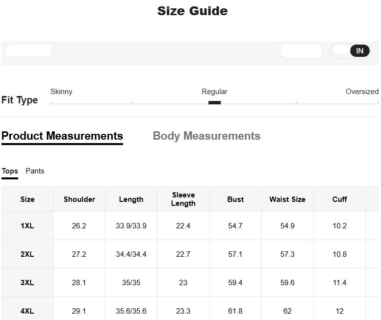
Task: Click the Skinny fit label
Action: coord(61,92)
